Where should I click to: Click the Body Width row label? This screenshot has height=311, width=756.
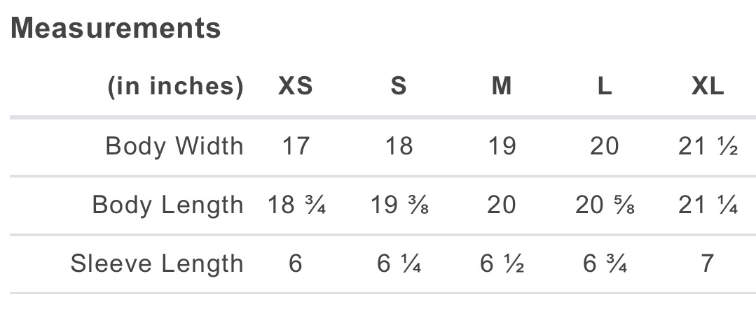[174, 146]
